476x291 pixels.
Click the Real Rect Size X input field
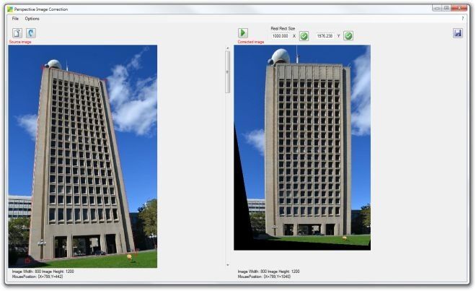coord(281,36)
